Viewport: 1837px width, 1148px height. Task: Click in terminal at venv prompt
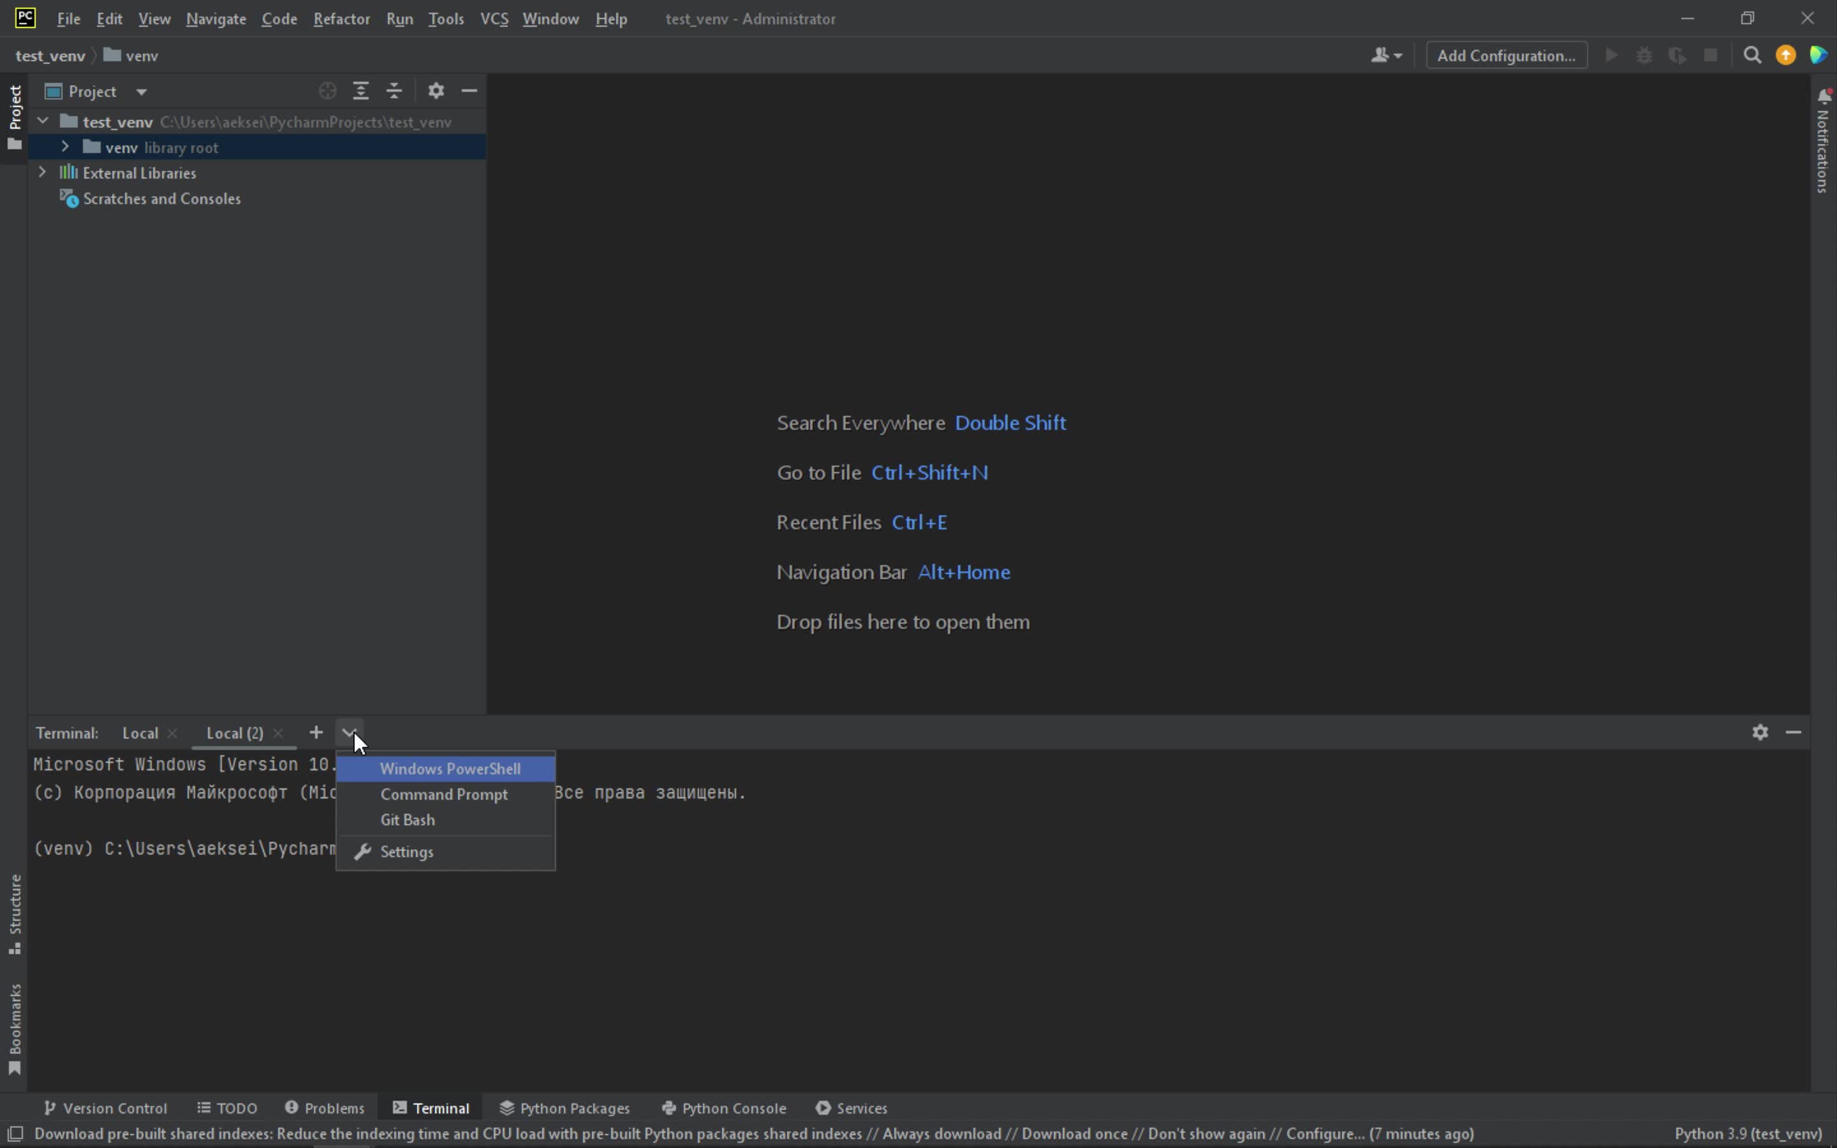pos(184,849)
